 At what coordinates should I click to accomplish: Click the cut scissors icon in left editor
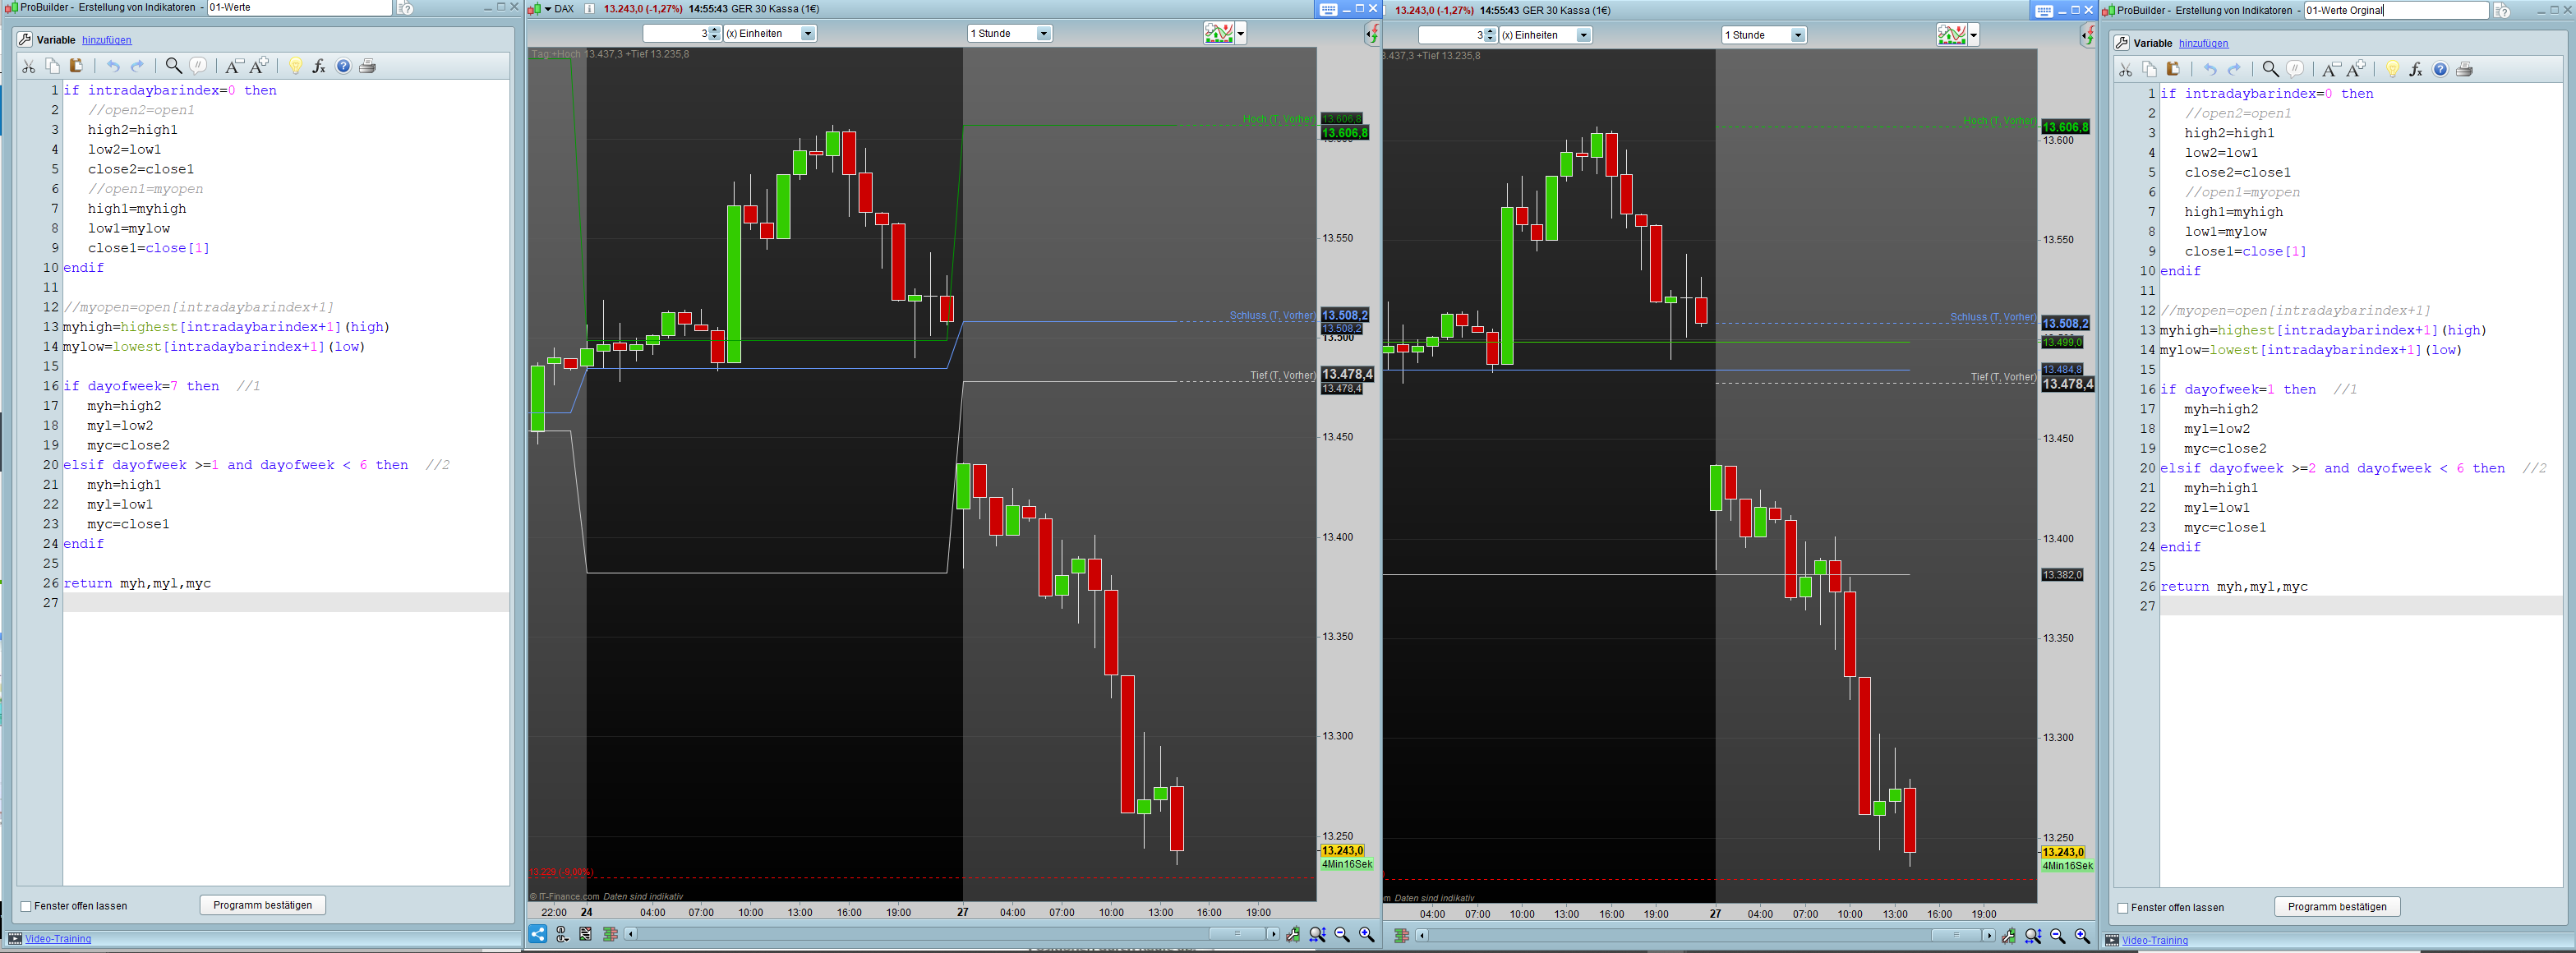pos(28,66)
